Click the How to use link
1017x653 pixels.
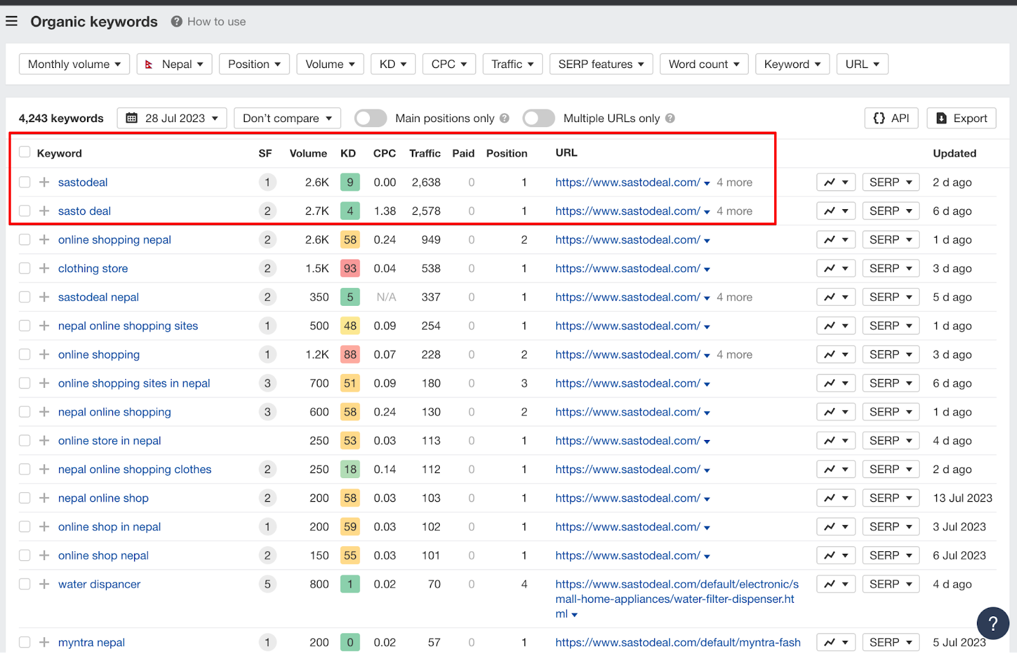[216, 22]
